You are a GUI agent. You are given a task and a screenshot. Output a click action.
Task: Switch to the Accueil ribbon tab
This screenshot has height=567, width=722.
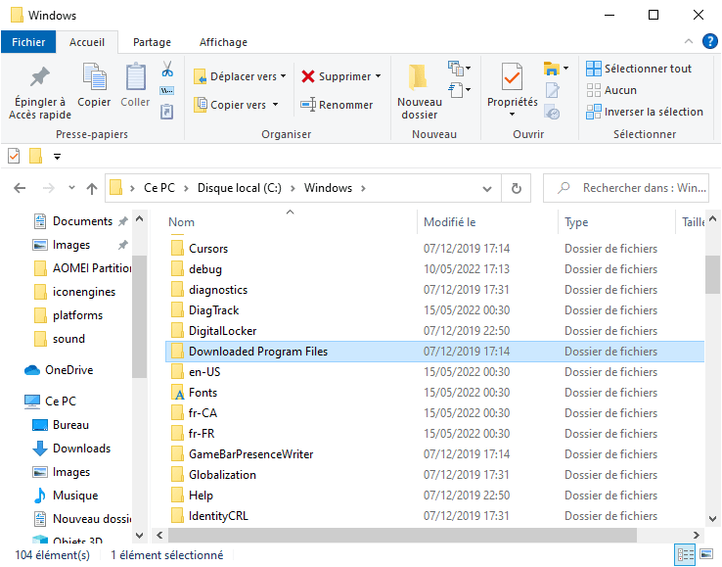tap(86, 42)
